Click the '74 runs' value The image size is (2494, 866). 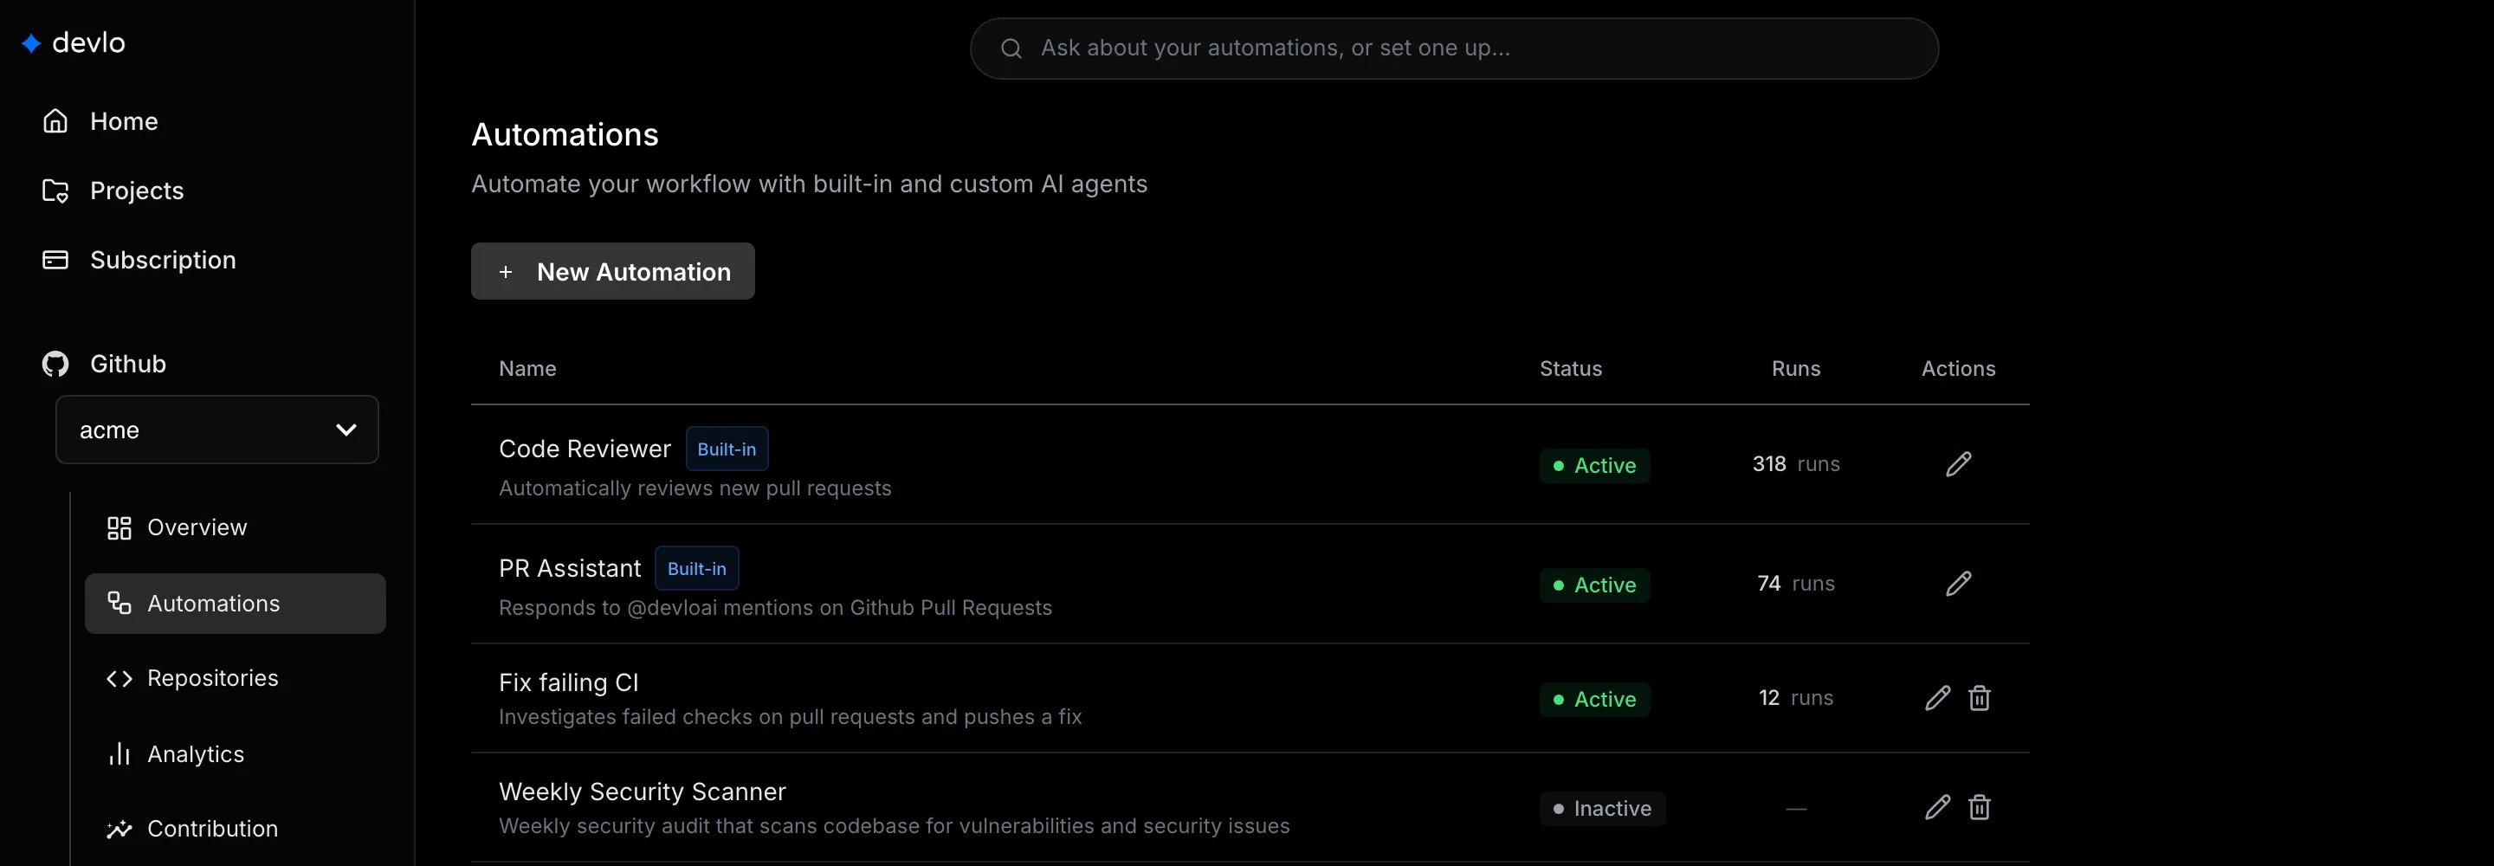[x=1796, y=583]
